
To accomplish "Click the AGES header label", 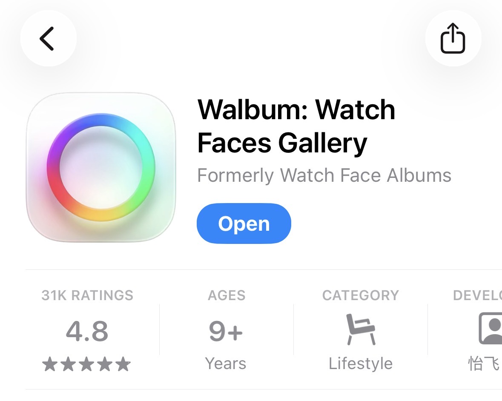I will pos(227,295).
